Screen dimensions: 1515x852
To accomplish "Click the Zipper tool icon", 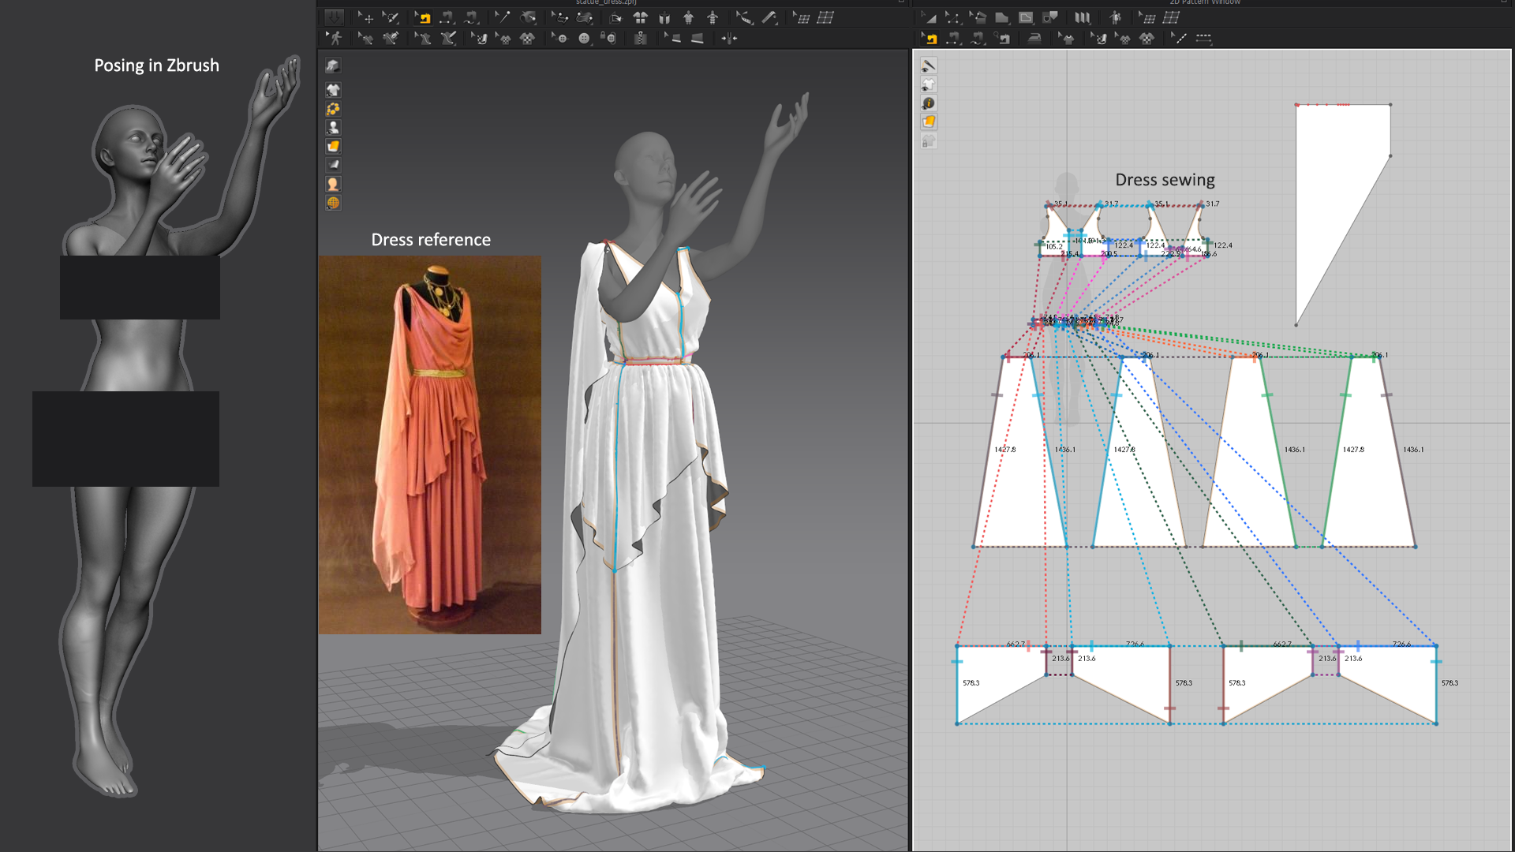I will pos(641,38).
